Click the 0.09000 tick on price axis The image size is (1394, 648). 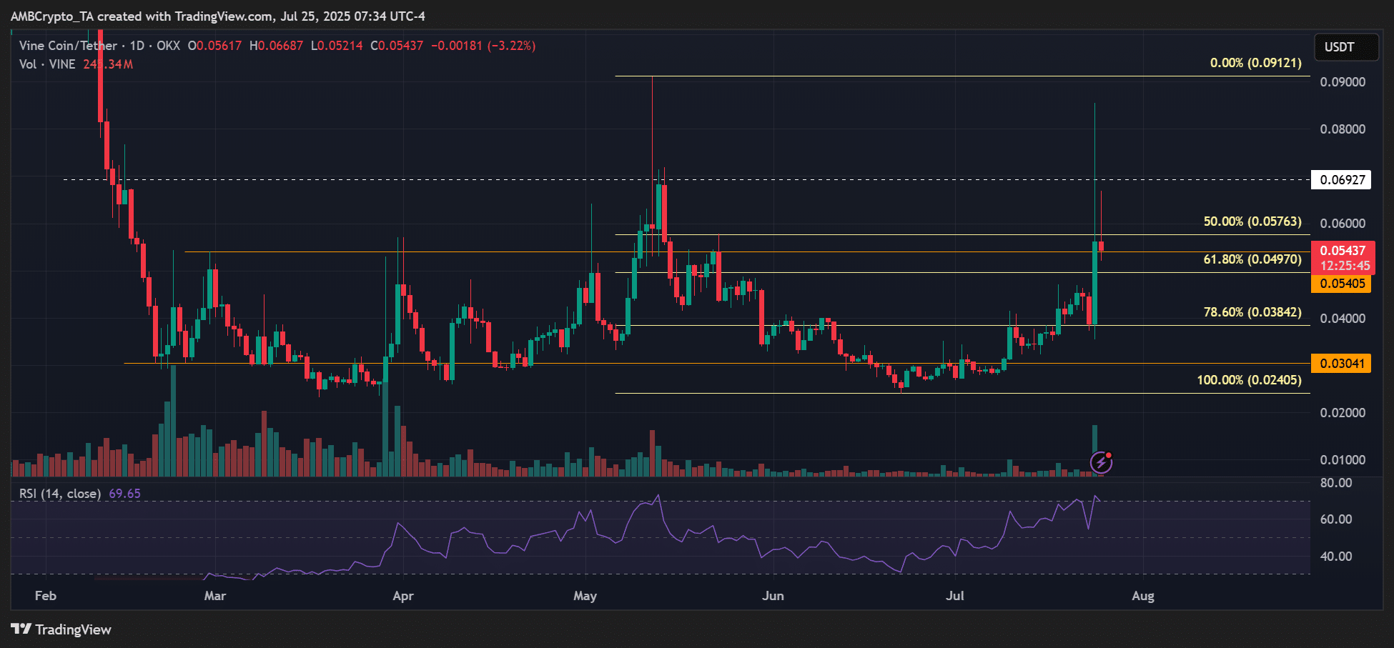1342,82
